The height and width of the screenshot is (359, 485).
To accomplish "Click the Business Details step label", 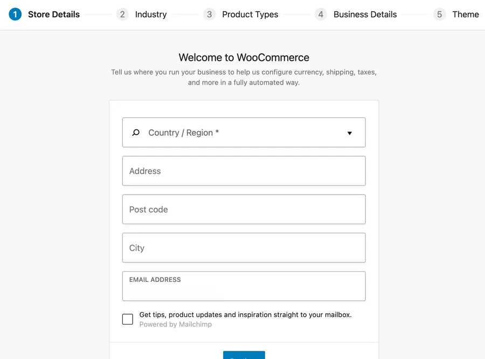I will 365,15.
